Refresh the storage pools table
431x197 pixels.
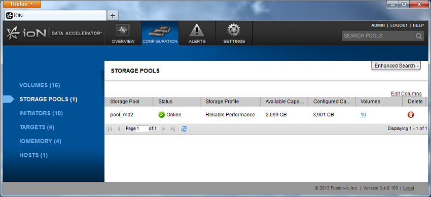pyautogui.click(x=184, y=128)
